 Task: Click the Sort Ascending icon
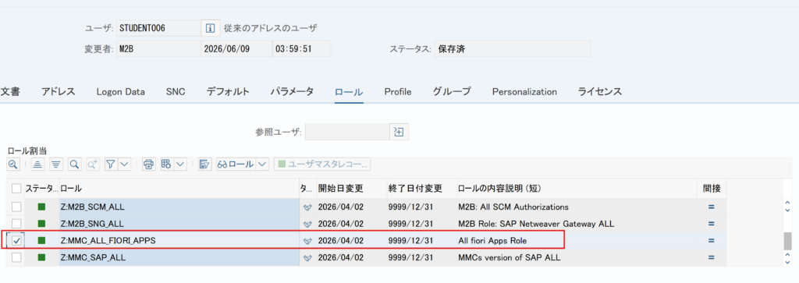tap(37, 164)
